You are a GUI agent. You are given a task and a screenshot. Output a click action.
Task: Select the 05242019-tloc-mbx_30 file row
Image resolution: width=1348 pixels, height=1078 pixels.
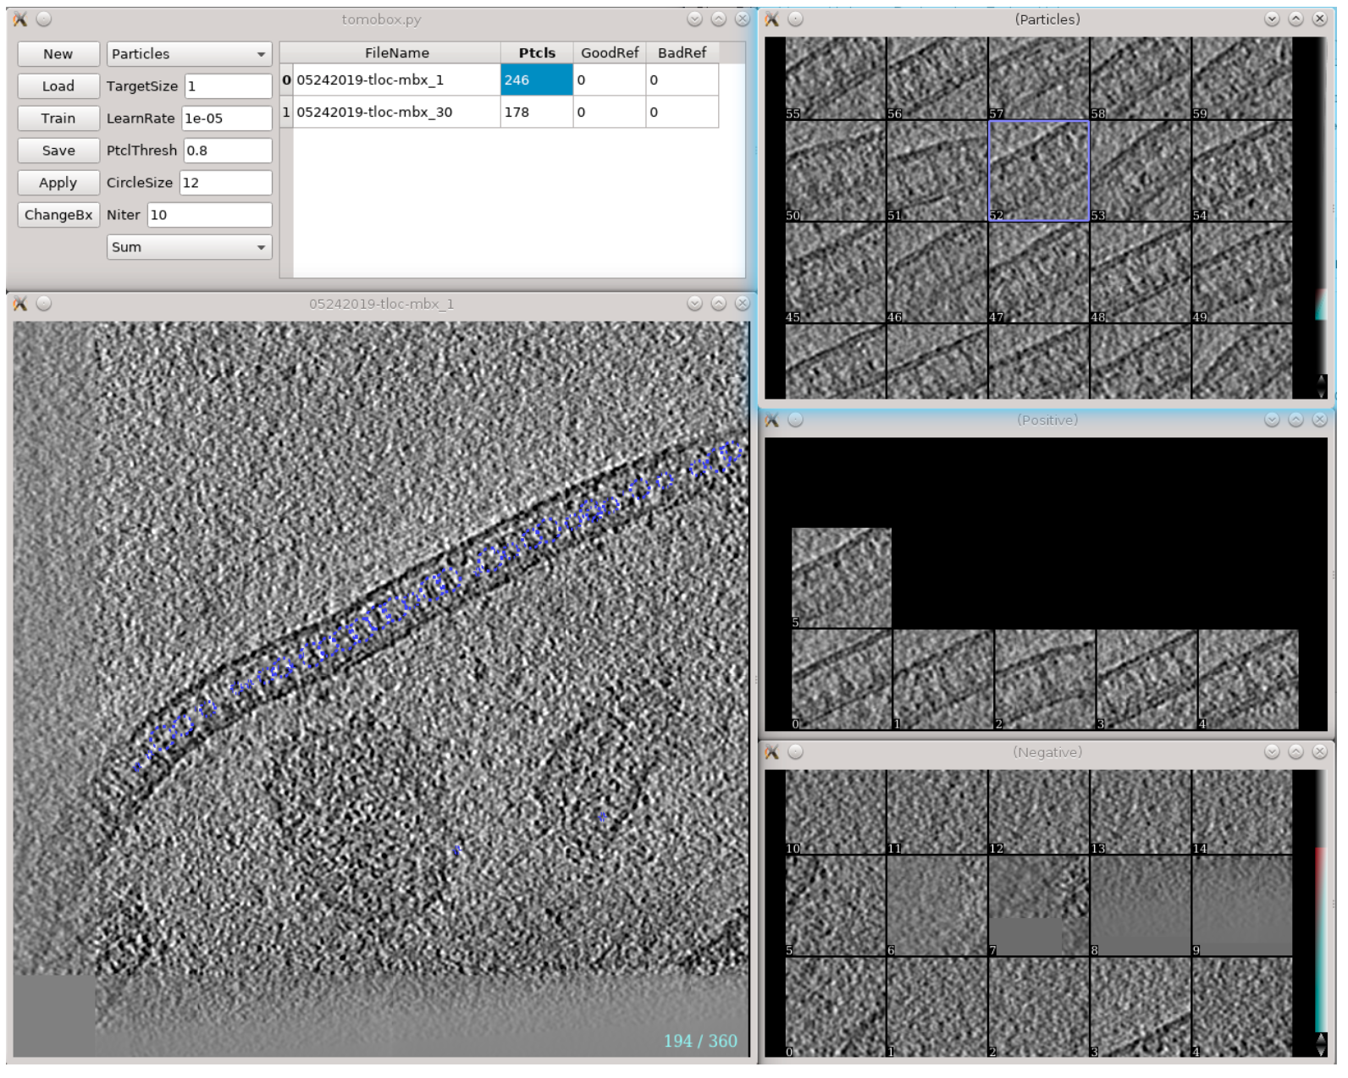click(x=396, y=113)
